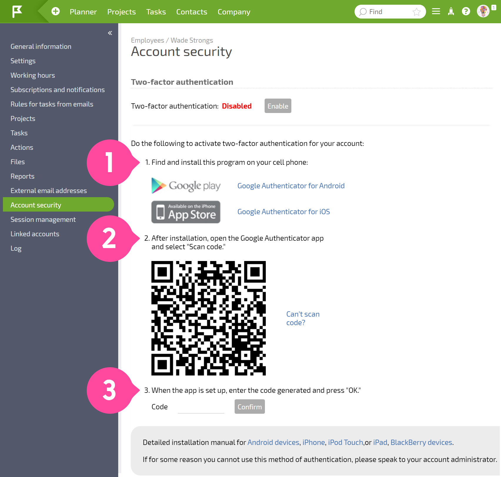501x477 pixels.
Task: Click the QR code image
Action: pos(208,318)
